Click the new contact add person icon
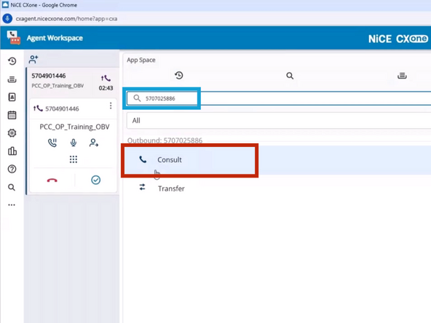 pos(33,60)
